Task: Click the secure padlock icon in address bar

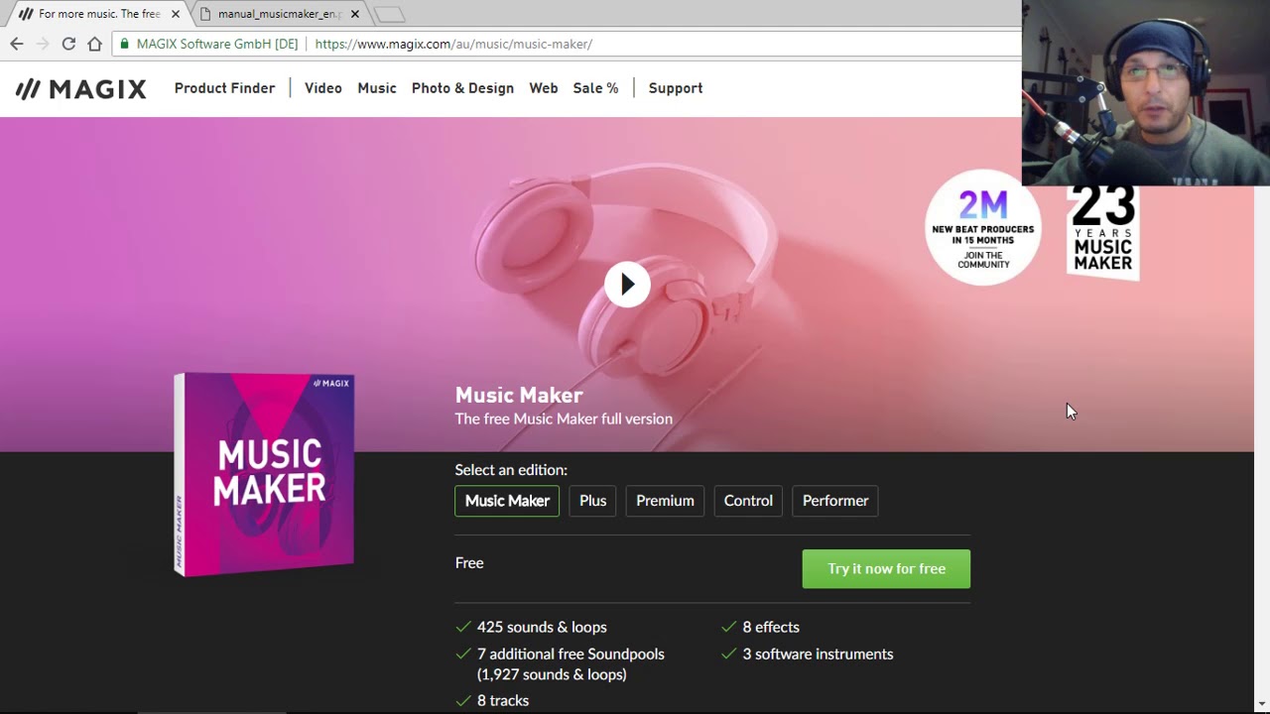Action: 124,44
